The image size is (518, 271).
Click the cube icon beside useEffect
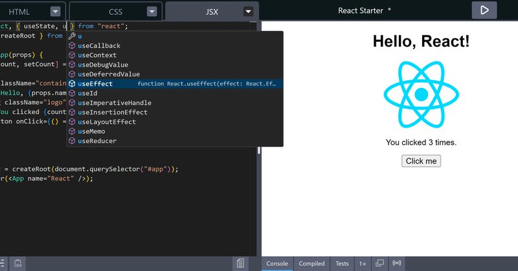coord(72,84)
